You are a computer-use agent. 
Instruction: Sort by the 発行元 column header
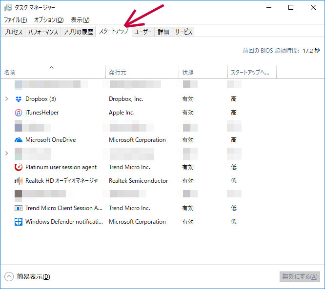(142, 72)
